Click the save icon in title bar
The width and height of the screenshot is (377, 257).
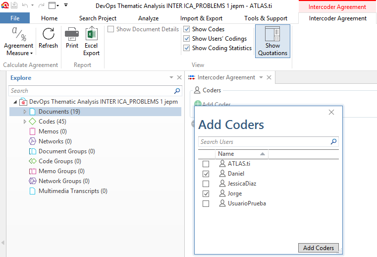[x=14, y=5]
